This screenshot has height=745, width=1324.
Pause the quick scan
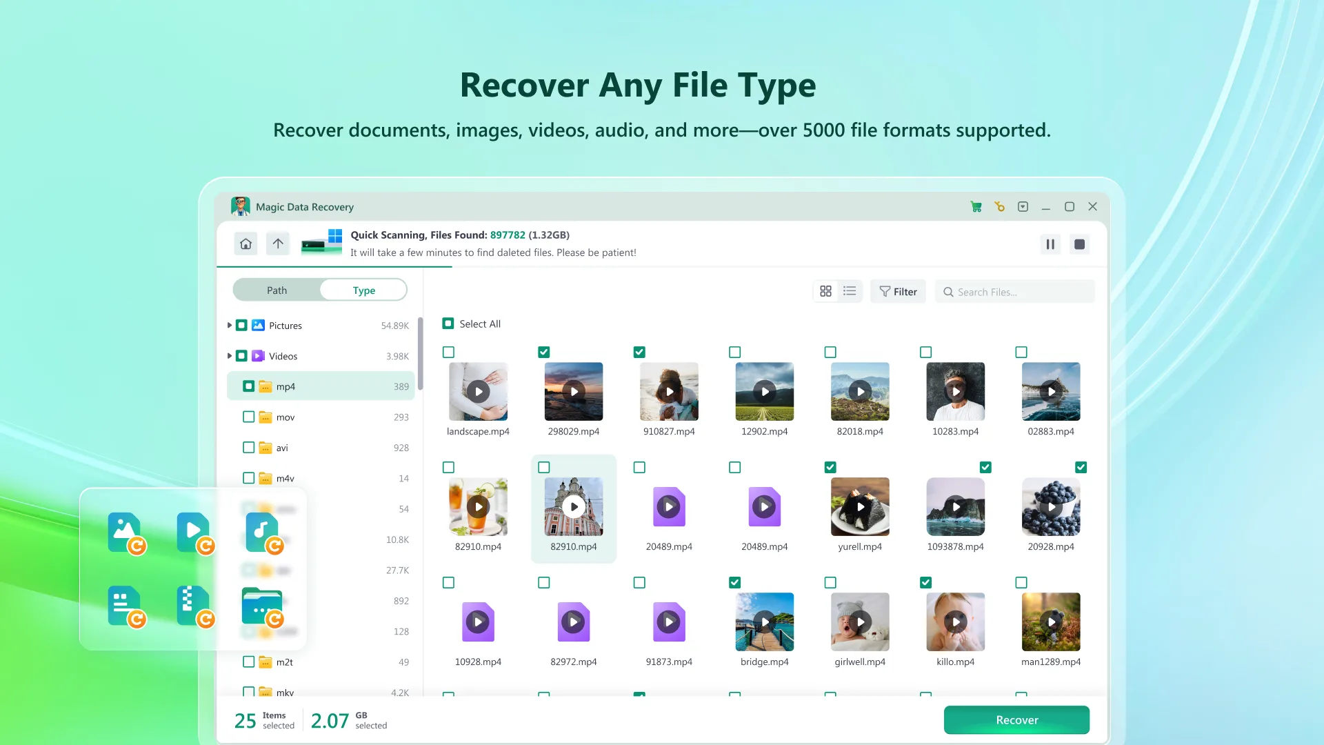point(1050,244)
